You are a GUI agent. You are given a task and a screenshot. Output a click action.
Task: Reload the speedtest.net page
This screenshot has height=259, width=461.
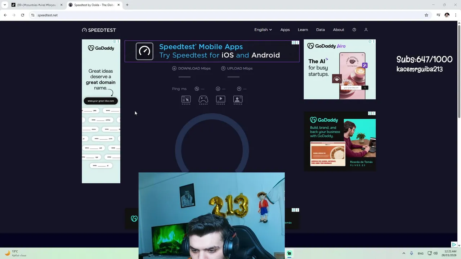click(23, 15)
